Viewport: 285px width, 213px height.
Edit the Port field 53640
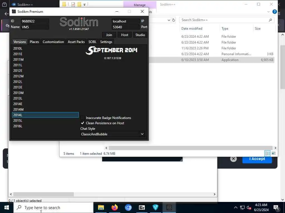[x=126, y=27]
